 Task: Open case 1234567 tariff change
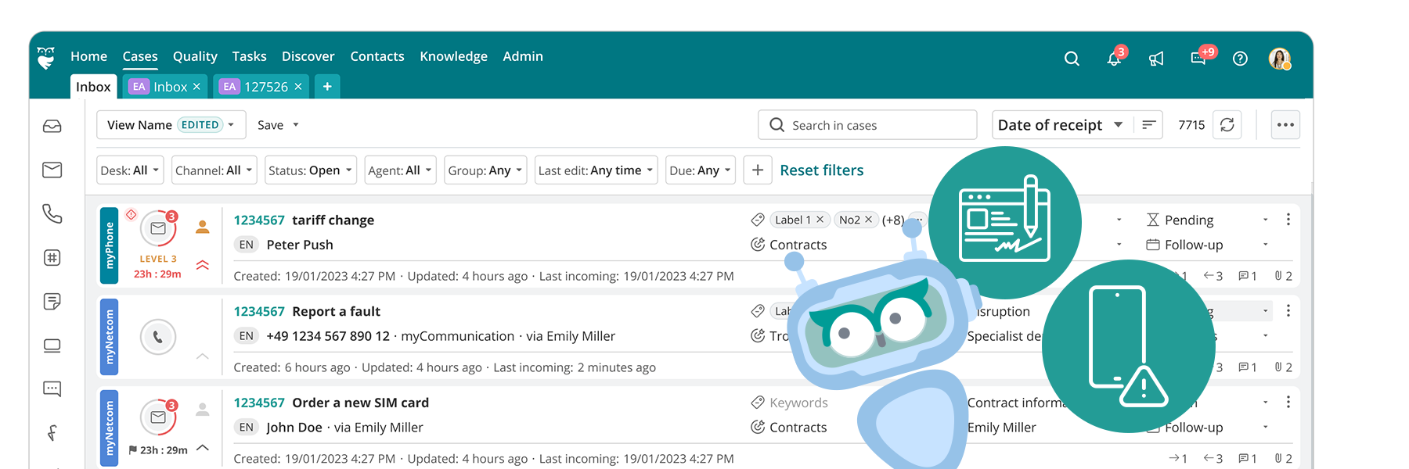pos(304,220)
